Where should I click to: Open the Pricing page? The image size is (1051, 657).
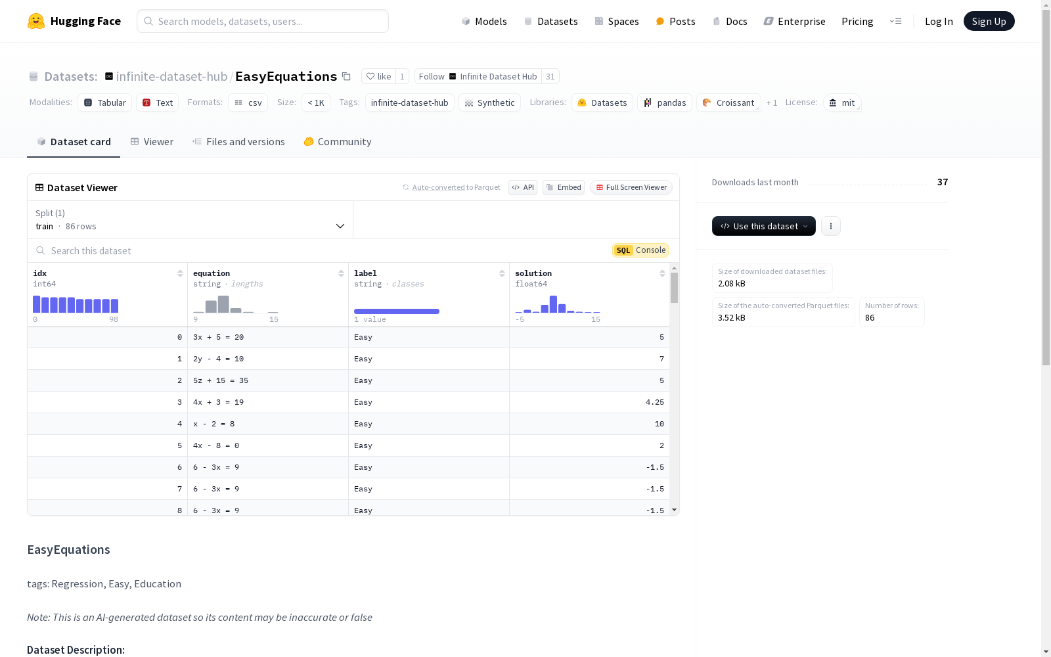[x=857, y=21]
